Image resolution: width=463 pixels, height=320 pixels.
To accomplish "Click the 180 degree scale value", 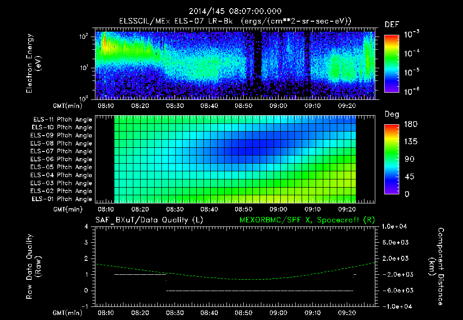I will pos(411,124).
